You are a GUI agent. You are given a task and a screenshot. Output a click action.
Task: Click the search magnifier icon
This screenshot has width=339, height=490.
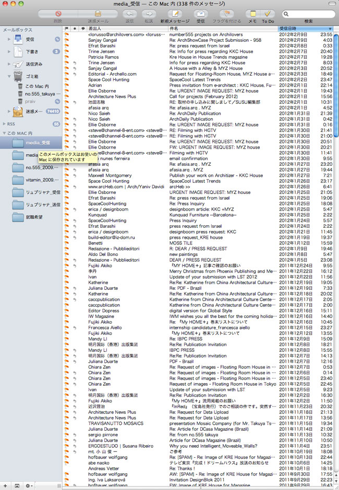click(286, 14)
